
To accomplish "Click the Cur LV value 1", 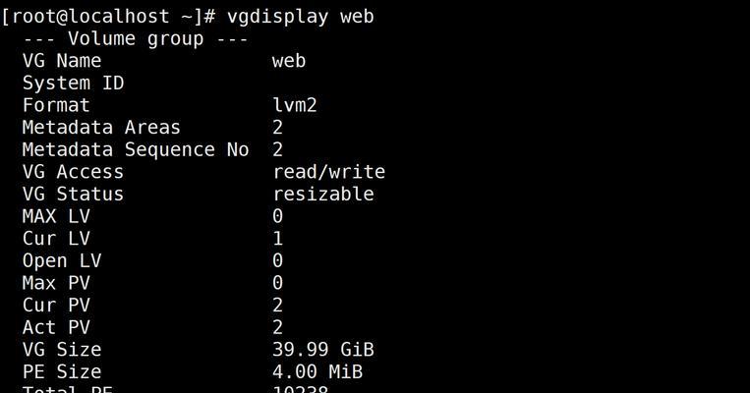I will pyautogui.click(x=278, y=238).
